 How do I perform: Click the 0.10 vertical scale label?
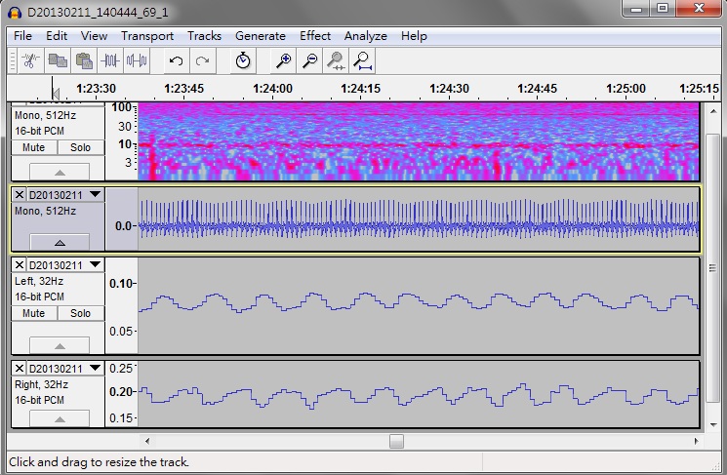pyautogui.click(x=121, y=284)
